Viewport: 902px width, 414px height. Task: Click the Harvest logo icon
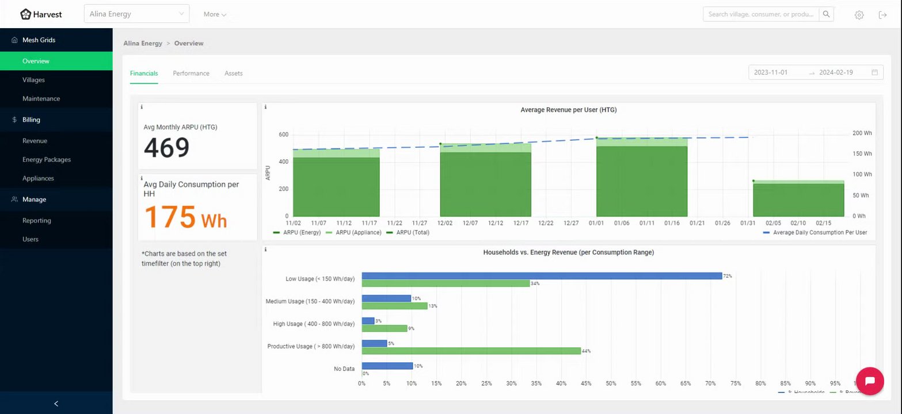click(x=26, y=14)
